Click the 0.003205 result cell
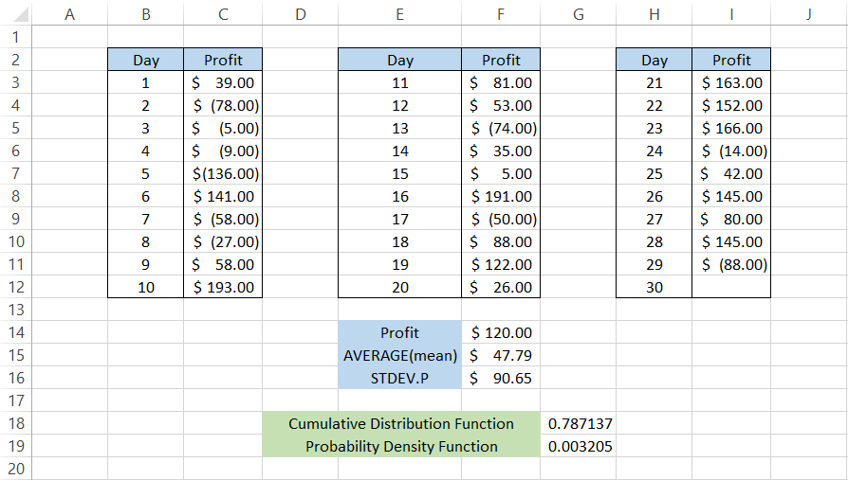 [580, 446]
